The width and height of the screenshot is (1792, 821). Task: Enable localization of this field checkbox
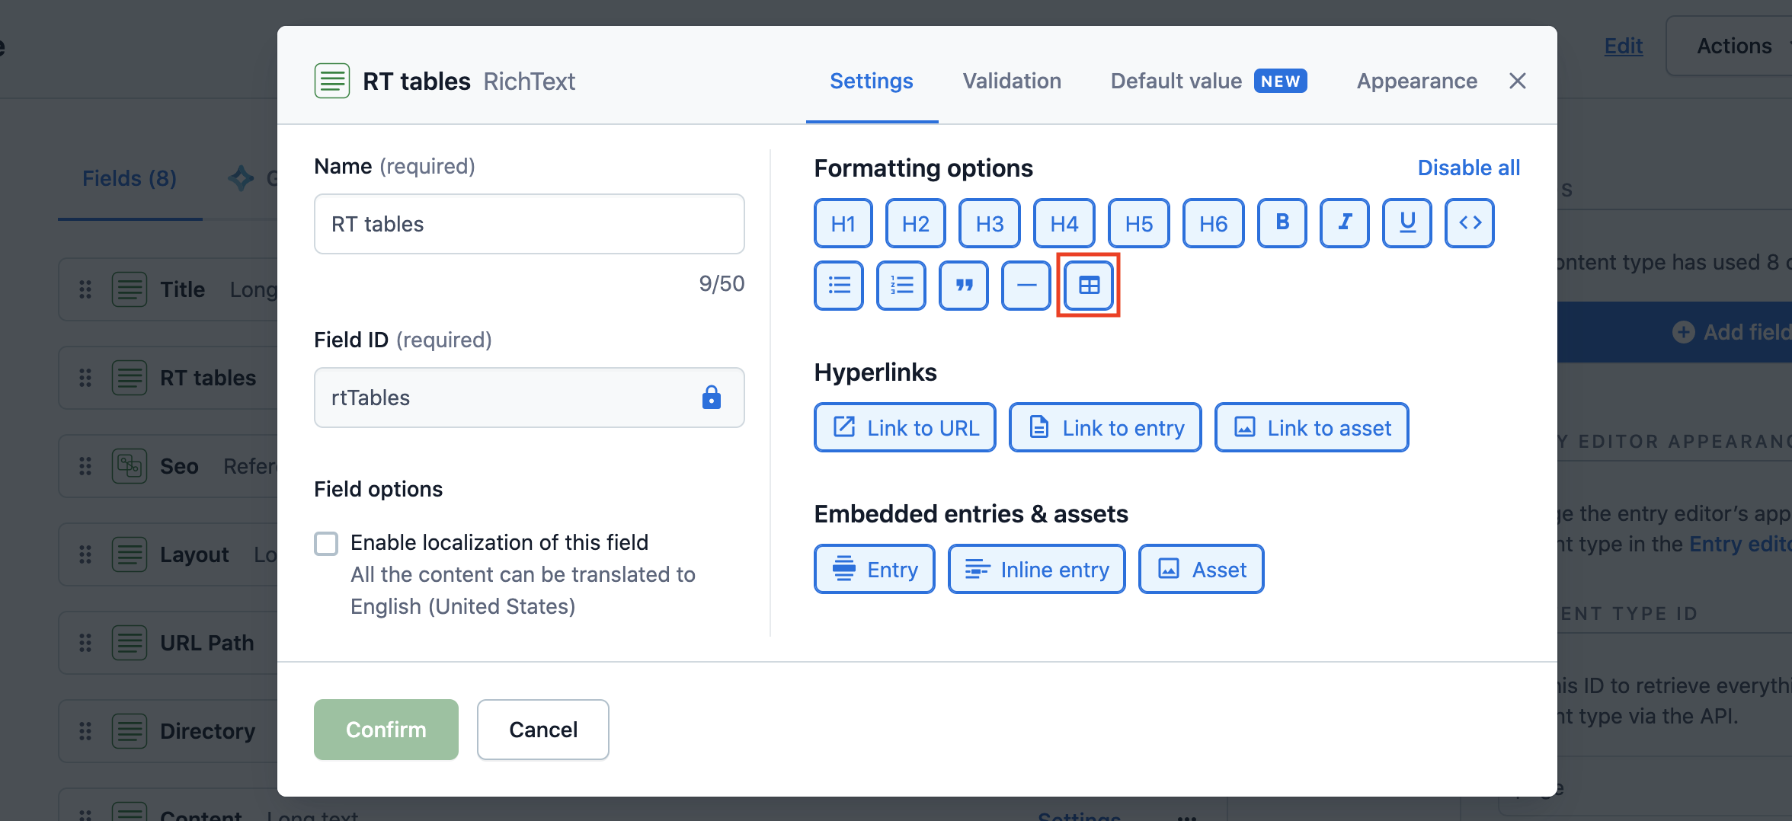point(326,543)
